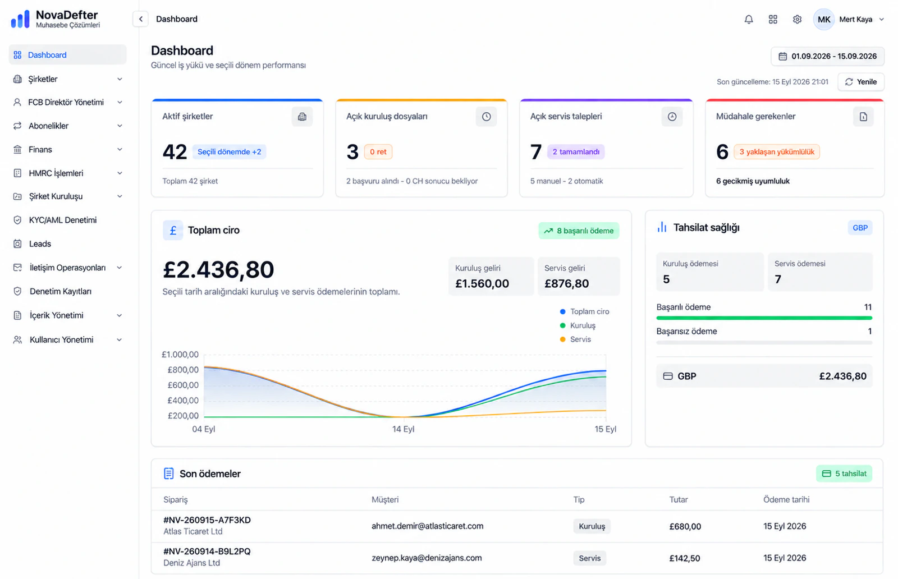Click the receipt icon beside Son ödemeler

(x=168, y=474)
